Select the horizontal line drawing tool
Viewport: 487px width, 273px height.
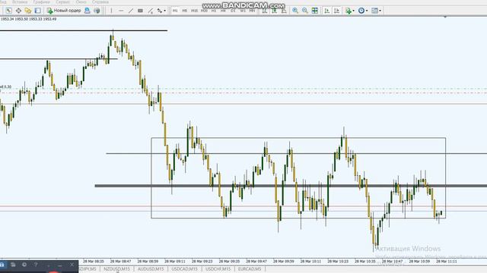(x=121, y=11)
